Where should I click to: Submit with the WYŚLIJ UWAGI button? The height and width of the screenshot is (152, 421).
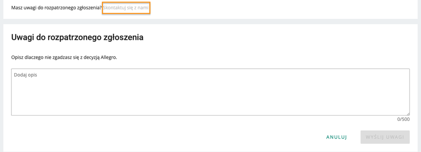(x=385, y=137)
